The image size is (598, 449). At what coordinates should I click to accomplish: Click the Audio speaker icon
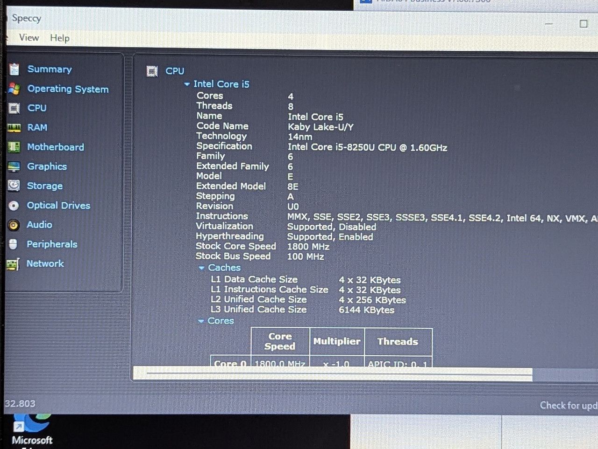pyautogui.click(x=14, y=225)
